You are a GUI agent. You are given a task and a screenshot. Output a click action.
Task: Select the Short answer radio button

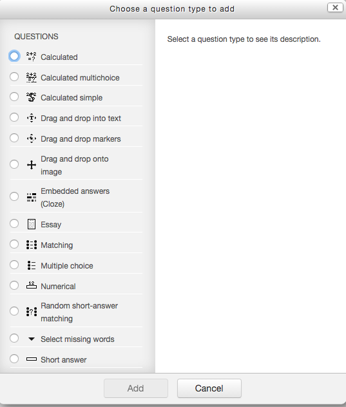[14, 359]
